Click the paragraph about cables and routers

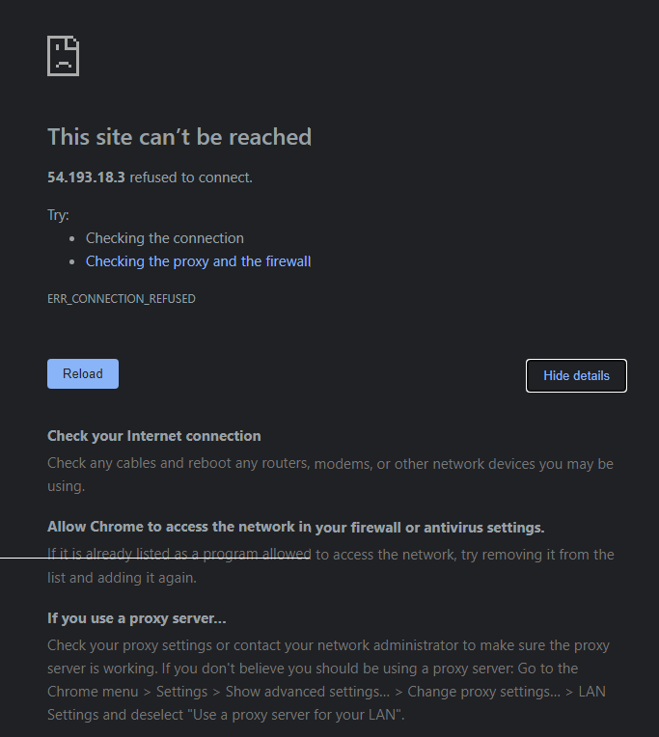pyautogui.click(x=330, y=475)
